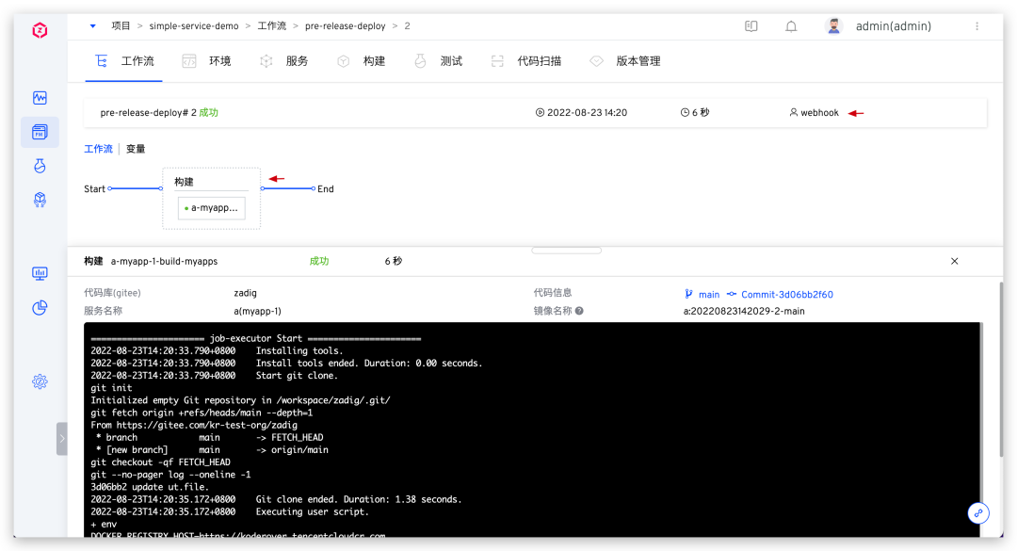The image size is (1017, 551).
Task: Click the webhook executor label
Action: (x=820, y=112)
